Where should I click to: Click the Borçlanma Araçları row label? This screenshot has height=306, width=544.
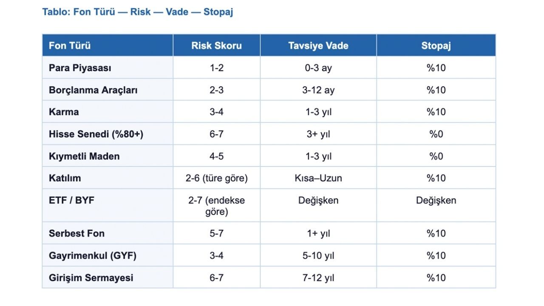93,90
